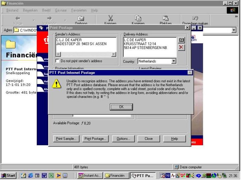
Task: Click the Volgende forward arrow toolbar icon
Action: point(49,18)
